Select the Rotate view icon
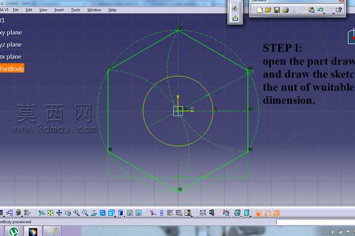This screenshot has height=236, width=355. pos(67,213)
